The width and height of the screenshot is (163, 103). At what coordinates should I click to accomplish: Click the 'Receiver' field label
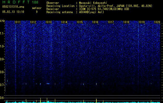click(53, 9)
